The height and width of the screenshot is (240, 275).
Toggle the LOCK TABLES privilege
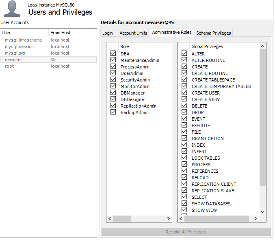pyautogui.click(x=184, y=157)
